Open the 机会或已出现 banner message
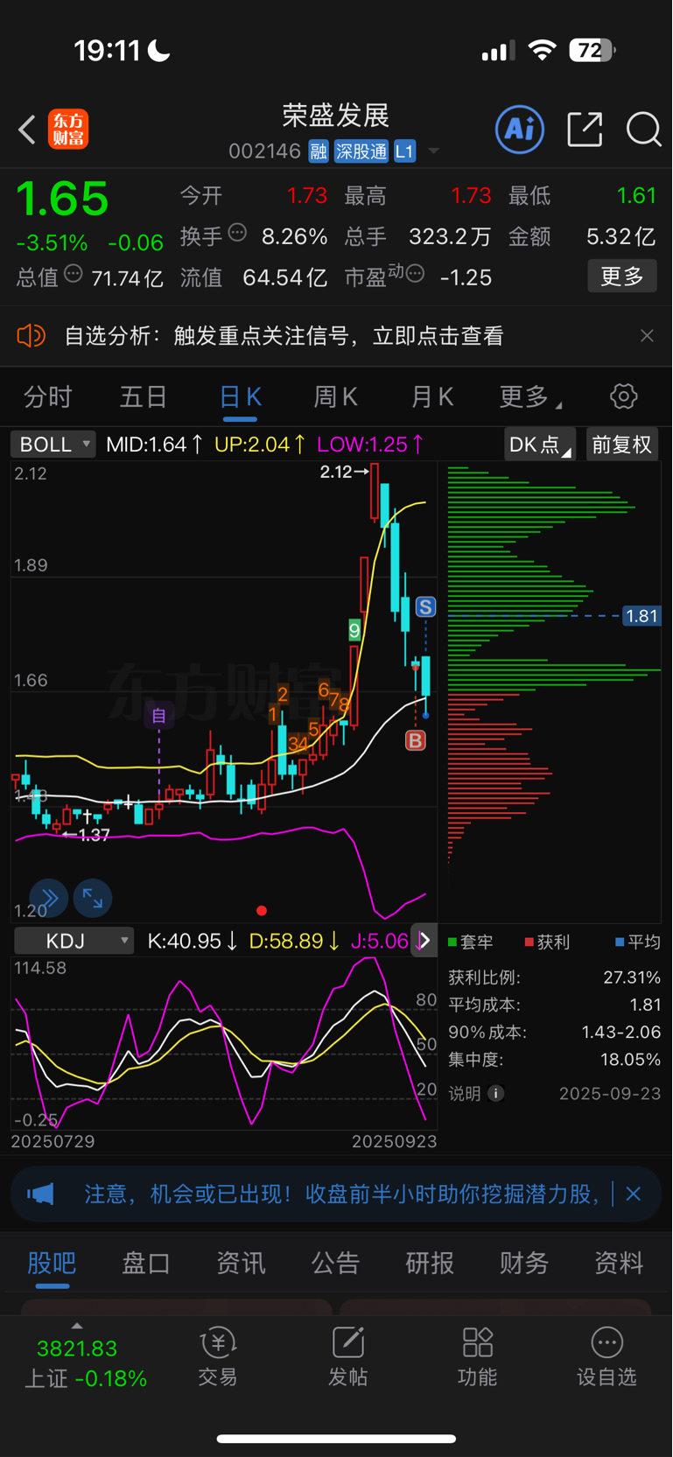This screenshot has height=1457, width=673. pyautogui.click(x=341, y=1194)
